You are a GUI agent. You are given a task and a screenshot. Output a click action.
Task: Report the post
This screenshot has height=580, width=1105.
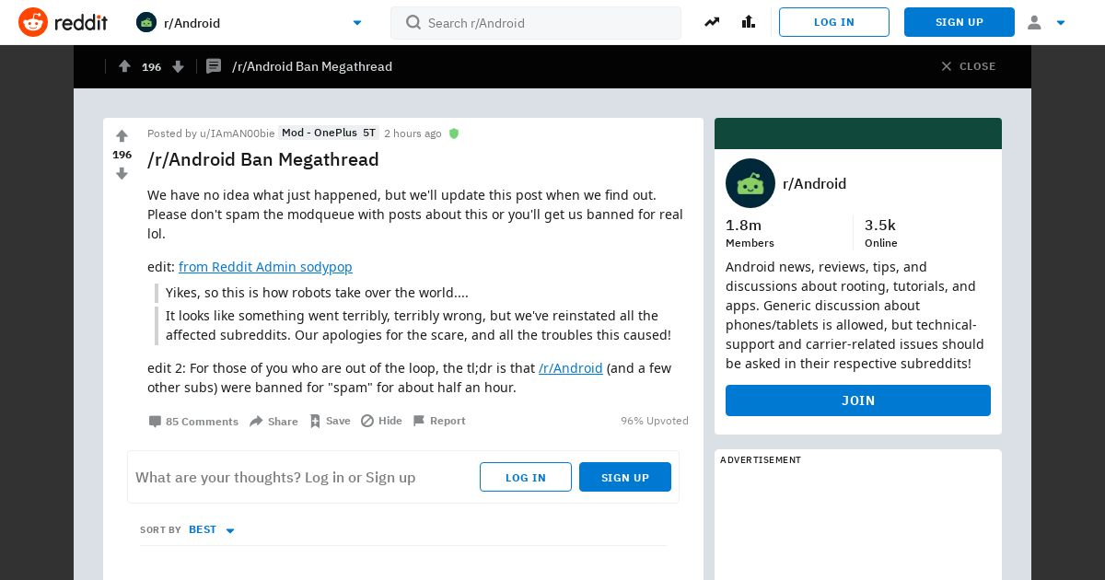click(x=438, y=421)
